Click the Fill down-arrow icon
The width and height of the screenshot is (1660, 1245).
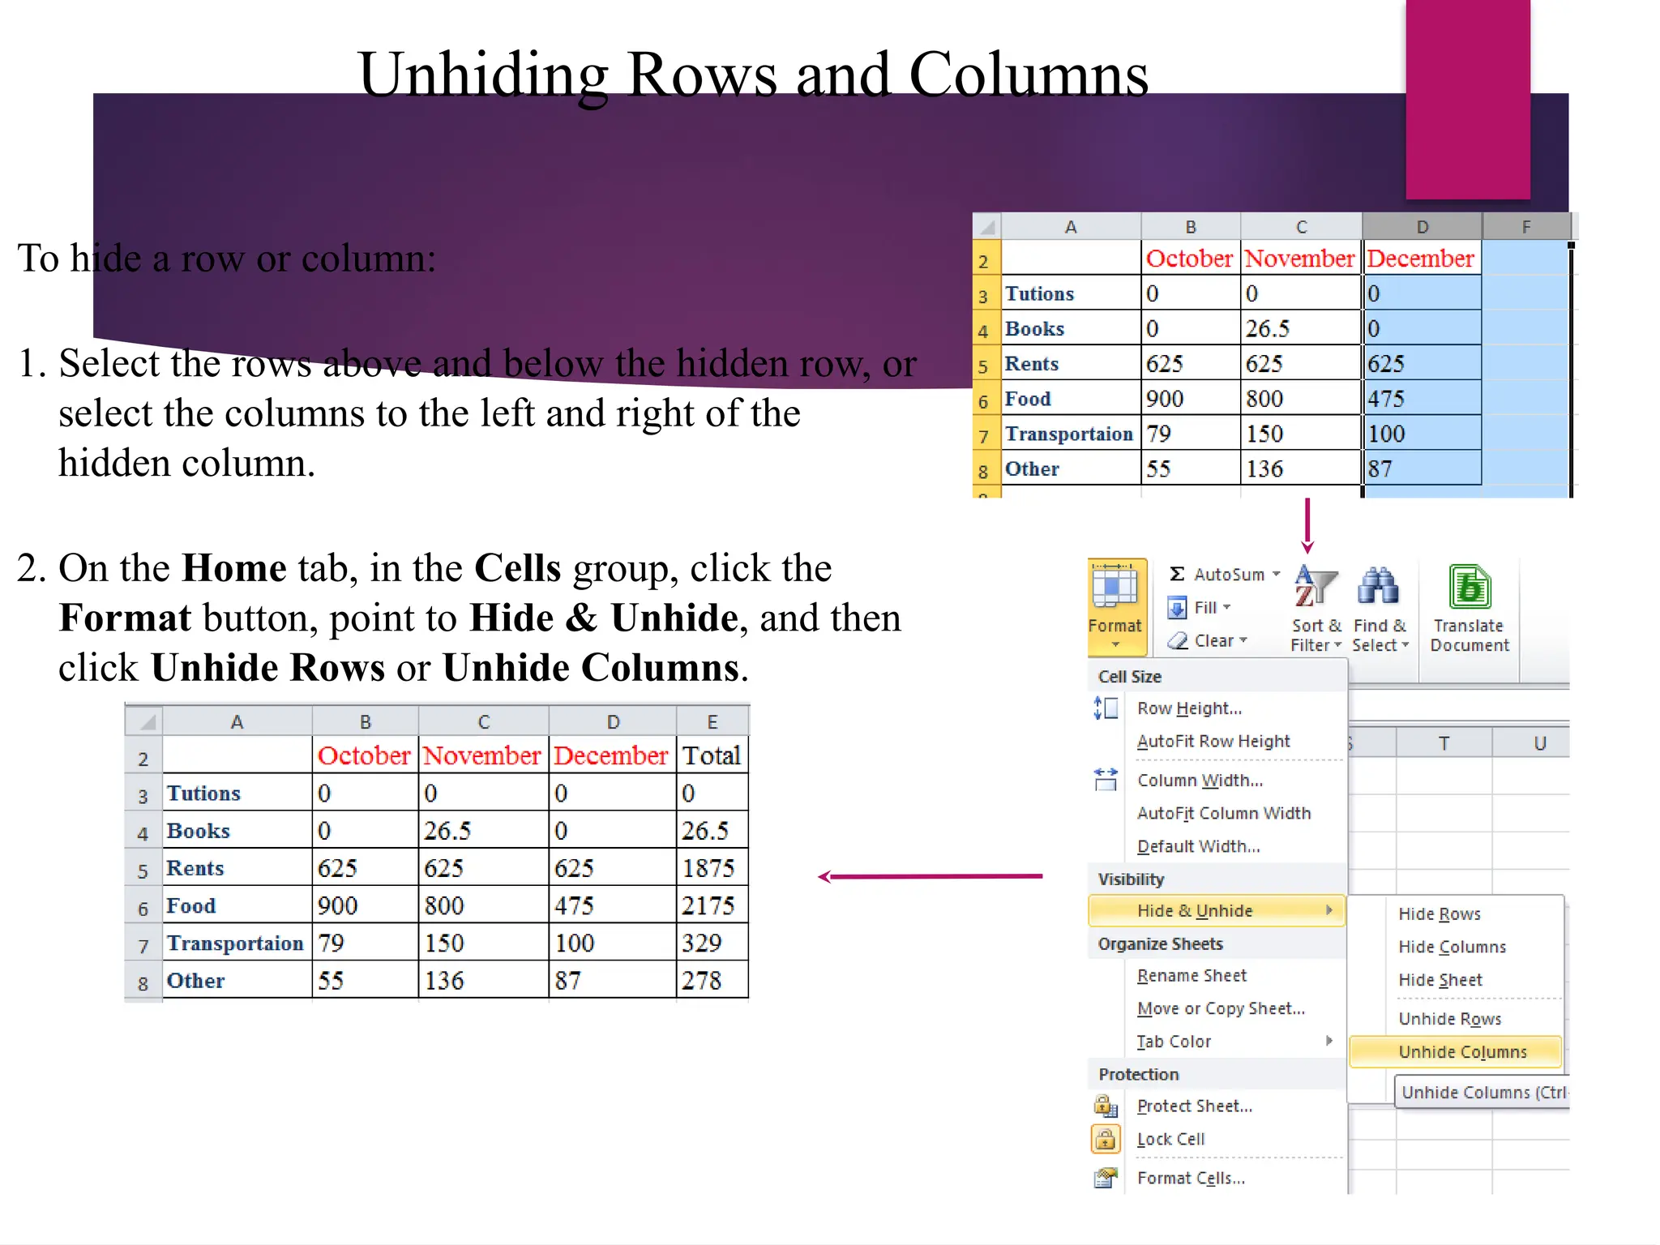pyautogui.click(x=1178, y=607)
